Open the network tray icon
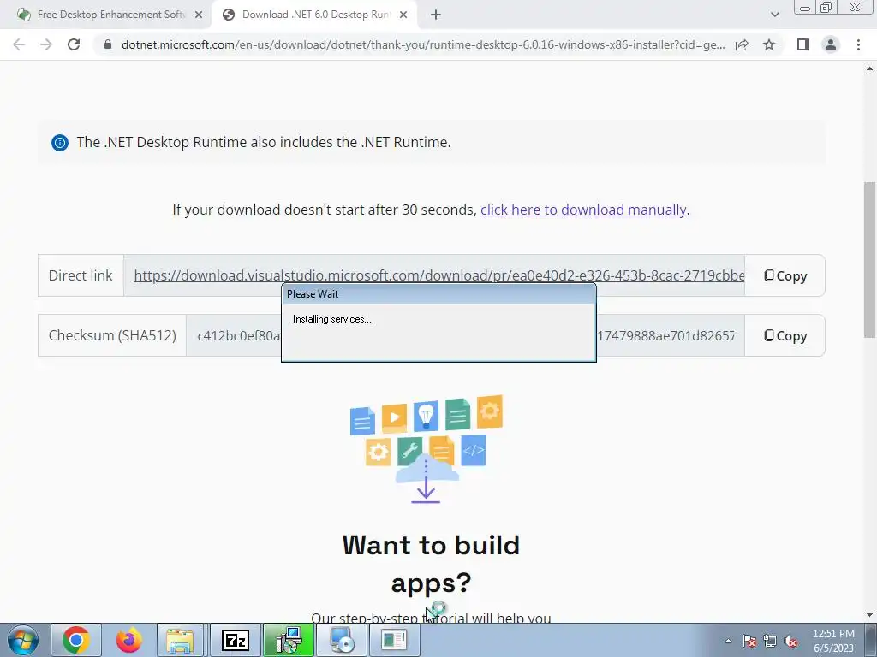The image size is (877, 657). point(770,641)
